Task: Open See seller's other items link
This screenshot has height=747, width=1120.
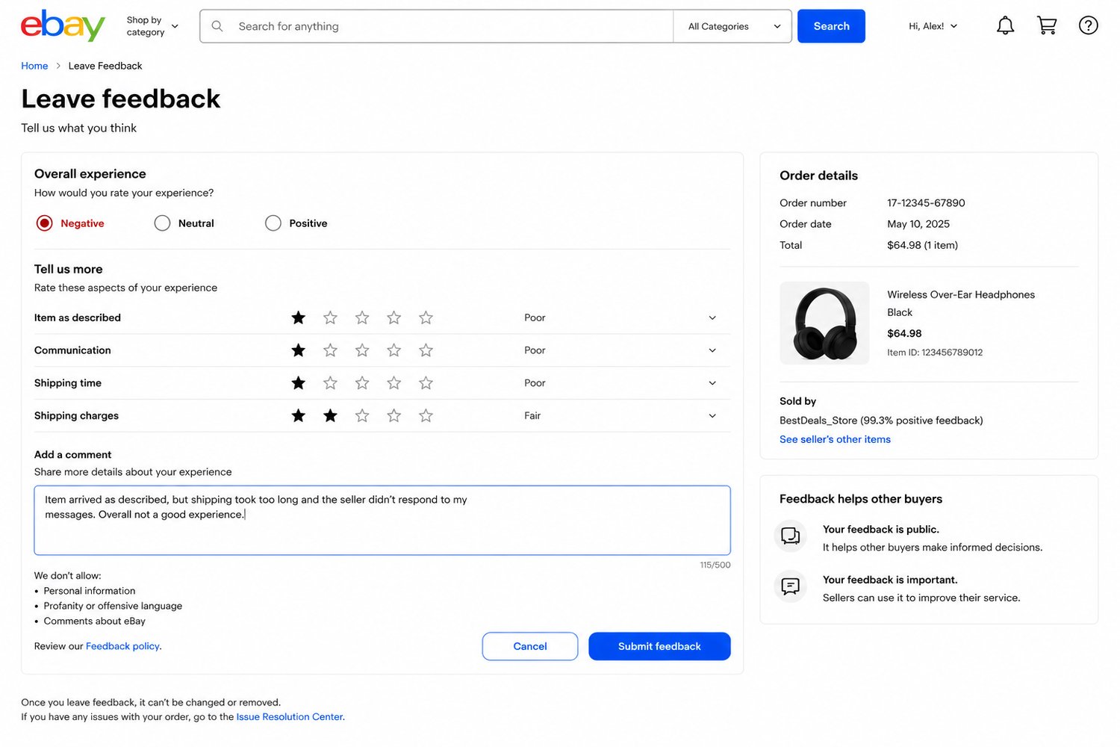Action: 835,439
